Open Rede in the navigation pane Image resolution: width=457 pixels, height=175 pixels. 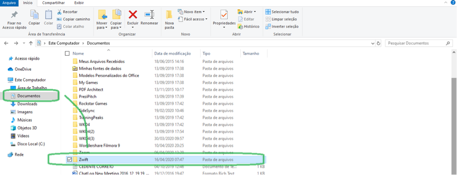(19, 154)
